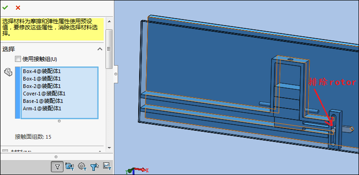
Task: Toggle the no-filter funnel button
Action: [x=57, y=167]
